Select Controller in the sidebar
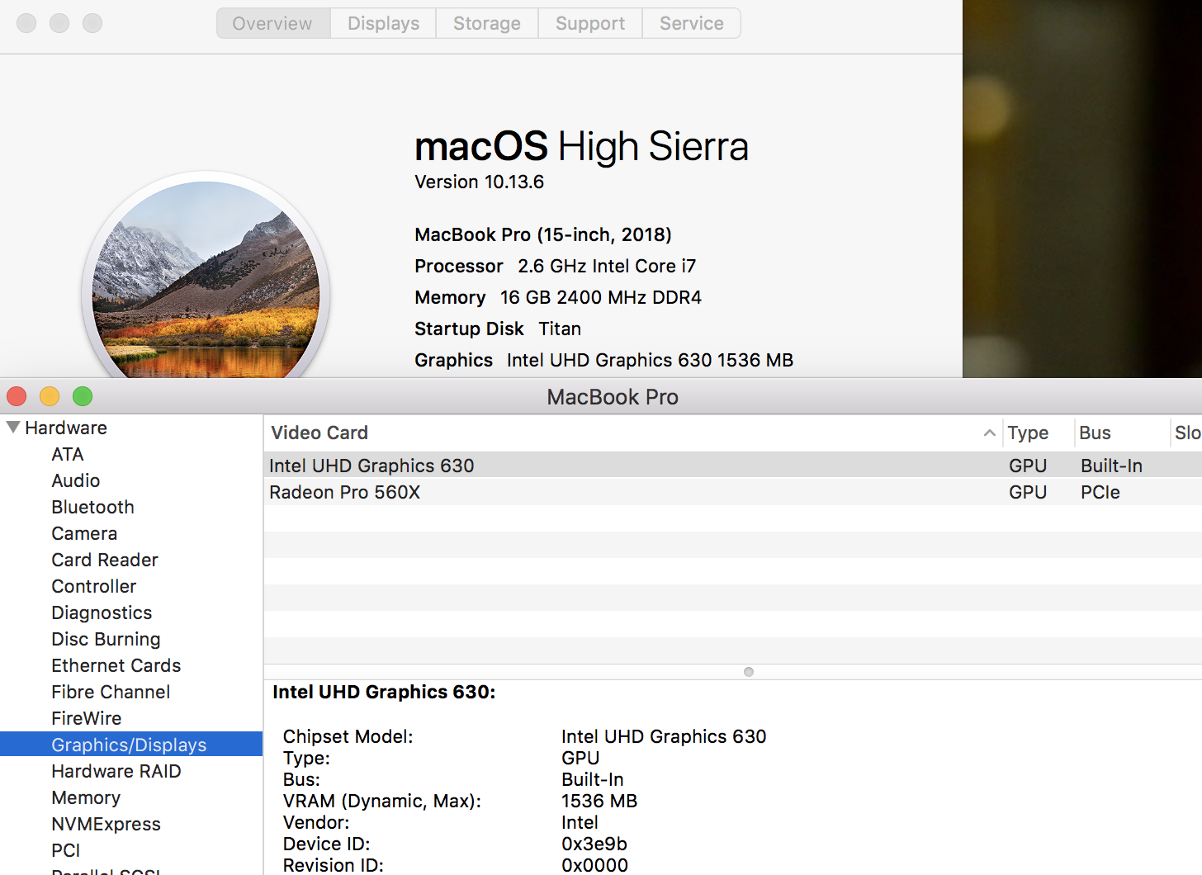Viewport: 1202px width, 875px height. tap(94, 586)
